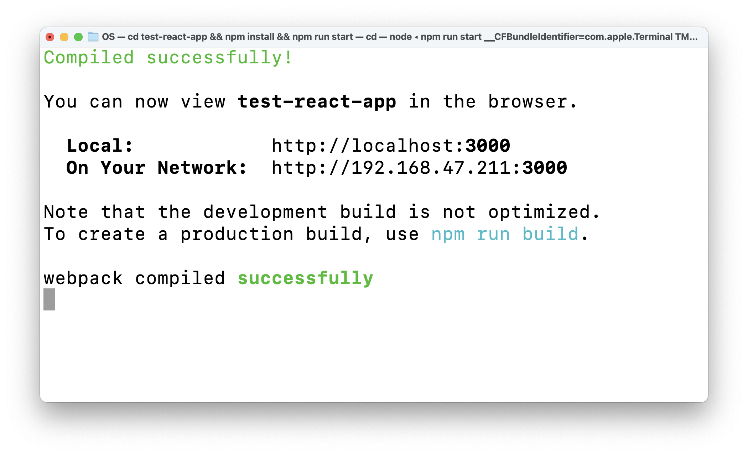This screenshot has height=455, width=748.
Task: Click the terminal cursor block
Action: click(48, 300)
